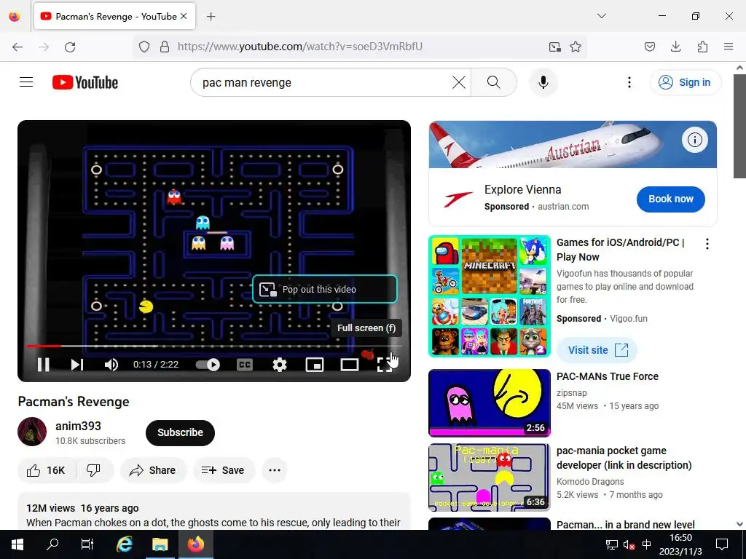746x559 pixels.
Task: Open Firefox extensions menu
Action: [702, 47]
